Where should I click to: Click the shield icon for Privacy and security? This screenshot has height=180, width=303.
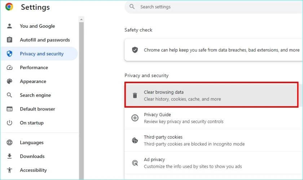pos(9,54)
